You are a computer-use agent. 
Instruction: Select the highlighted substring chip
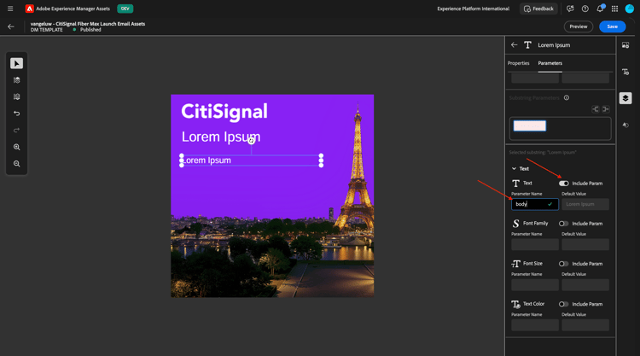point(529,125)
